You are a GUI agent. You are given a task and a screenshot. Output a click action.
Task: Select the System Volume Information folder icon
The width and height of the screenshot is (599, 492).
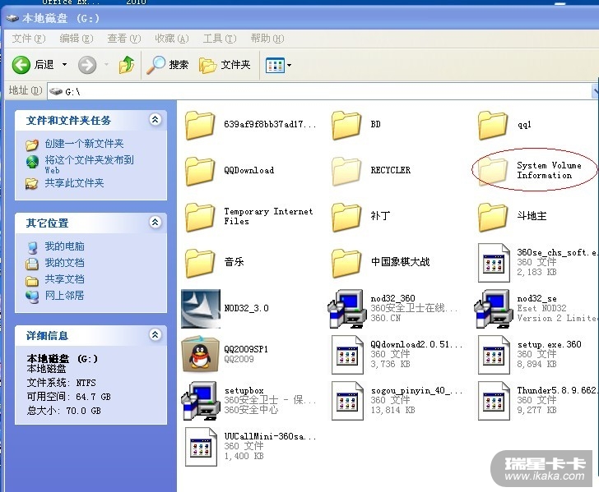tap(493, 171)
